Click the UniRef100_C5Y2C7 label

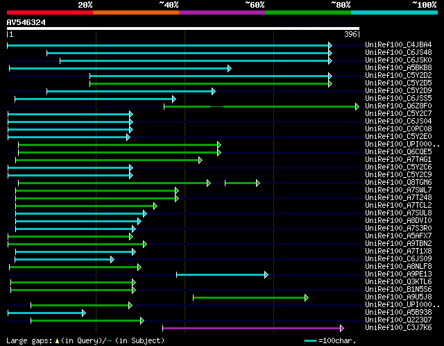pos(398,114)
